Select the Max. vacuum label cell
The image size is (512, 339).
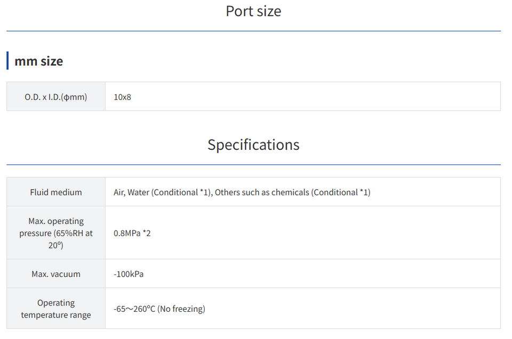click(x=56, y=274)
